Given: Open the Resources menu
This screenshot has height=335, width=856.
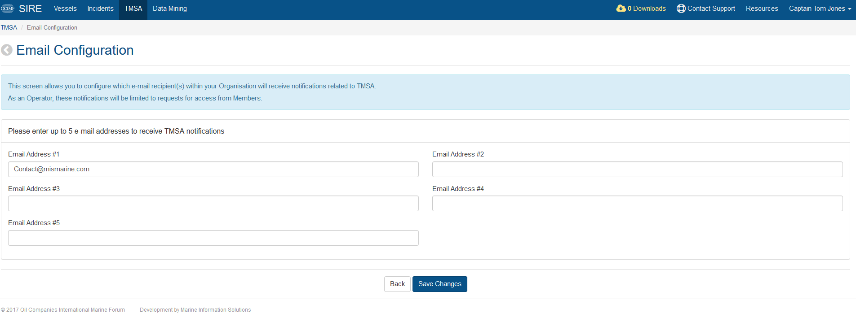Looking at the screenshot, I should tap(762, 9).
